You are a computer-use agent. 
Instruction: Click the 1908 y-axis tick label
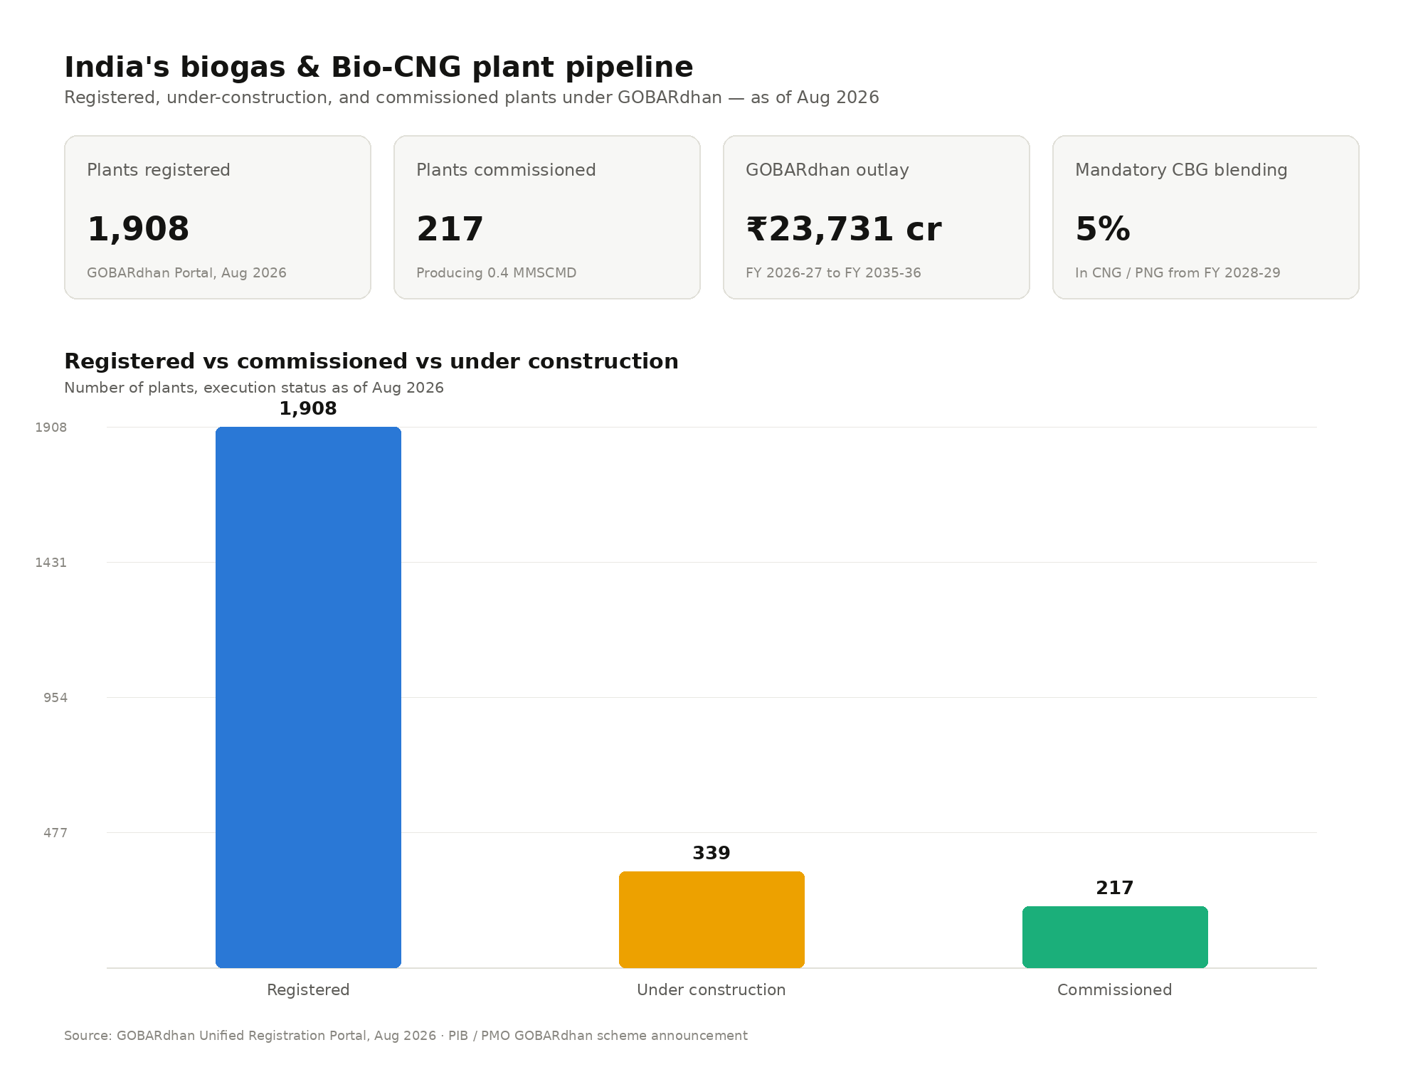click(51, 428)
